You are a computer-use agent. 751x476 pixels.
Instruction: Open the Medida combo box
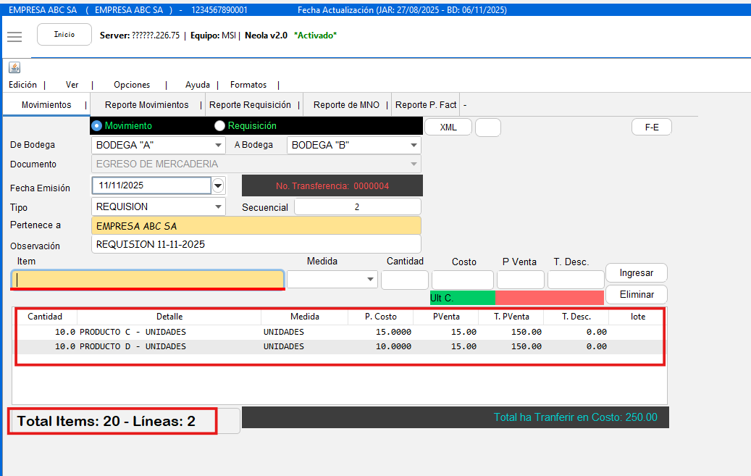(332, 279)
